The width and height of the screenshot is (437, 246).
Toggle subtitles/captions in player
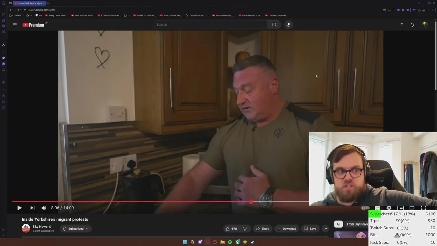coord(377,208)
